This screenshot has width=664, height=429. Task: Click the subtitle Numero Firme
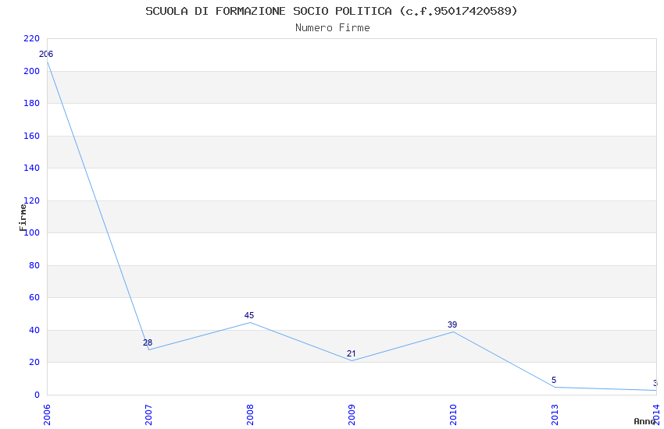pos(333,27)
